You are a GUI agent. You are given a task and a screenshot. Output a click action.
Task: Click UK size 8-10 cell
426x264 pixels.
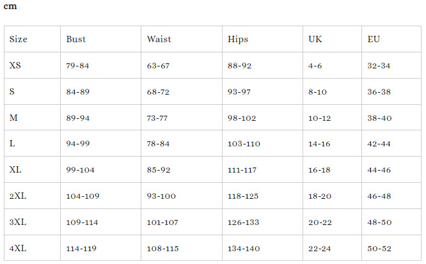(317, 91)
